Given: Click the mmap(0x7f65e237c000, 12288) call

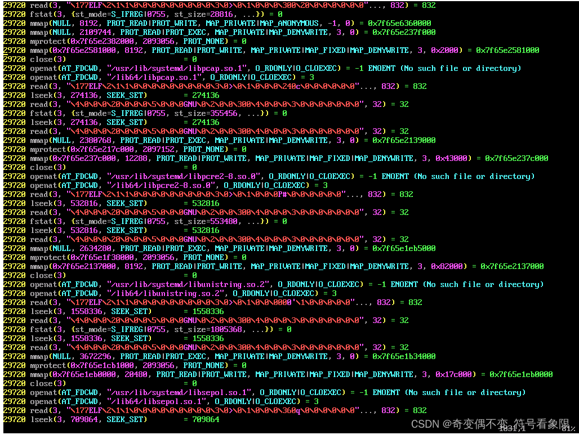Looking at the screenshot, I should pos(275,158).
